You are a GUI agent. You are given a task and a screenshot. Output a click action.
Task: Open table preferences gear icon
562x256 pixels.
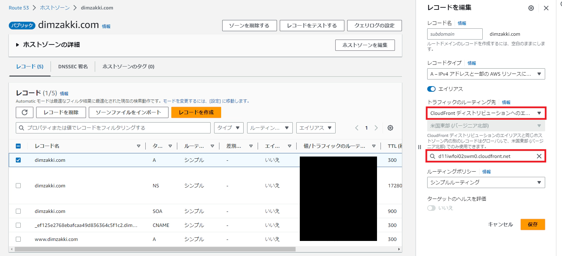point(390,128)
